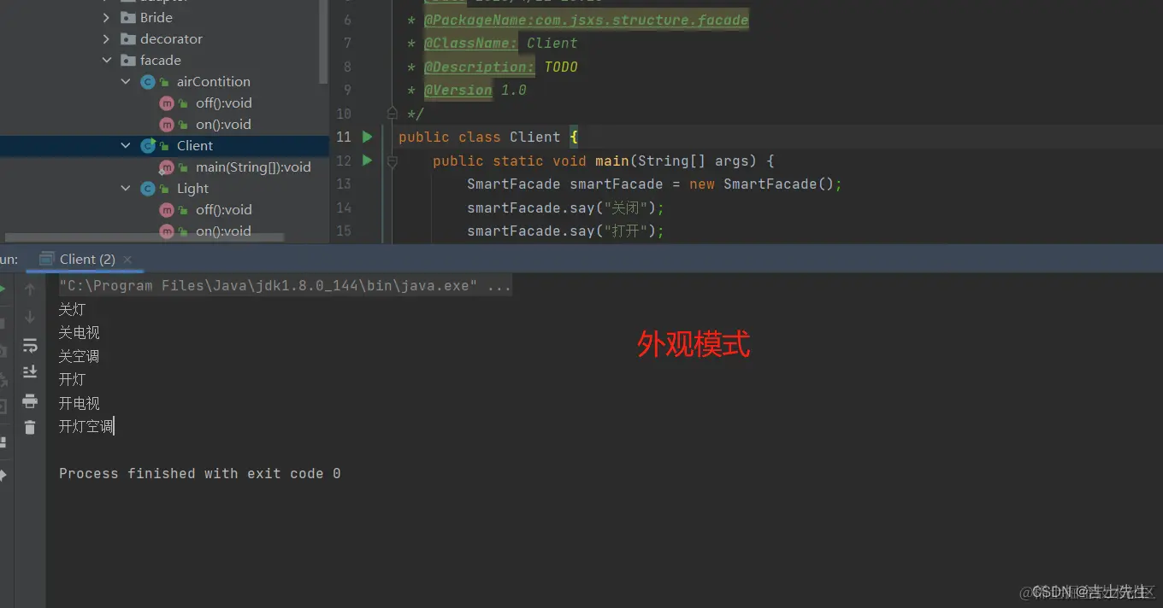Select on():void under airContition
Screen dimensions: 1163x608
223,125
